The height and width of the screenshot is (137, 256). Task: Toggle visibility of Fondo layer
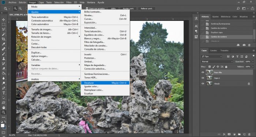click(x=203, y=84)
